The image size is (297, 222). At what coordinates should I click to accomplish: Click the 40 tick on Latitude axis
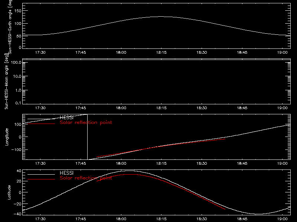[19, 171]
